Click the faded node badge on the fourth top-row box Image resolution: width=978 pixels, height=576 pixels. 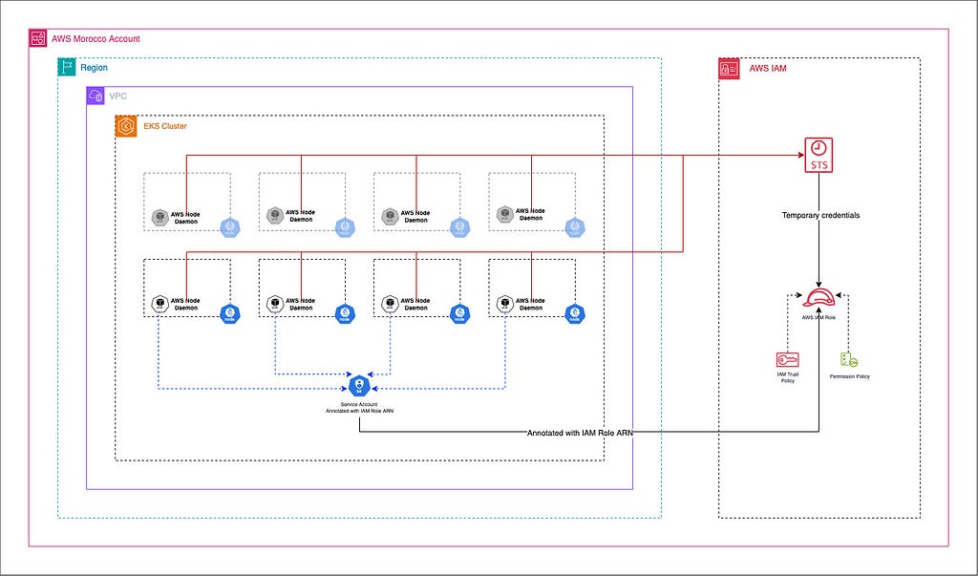(574, 227)
